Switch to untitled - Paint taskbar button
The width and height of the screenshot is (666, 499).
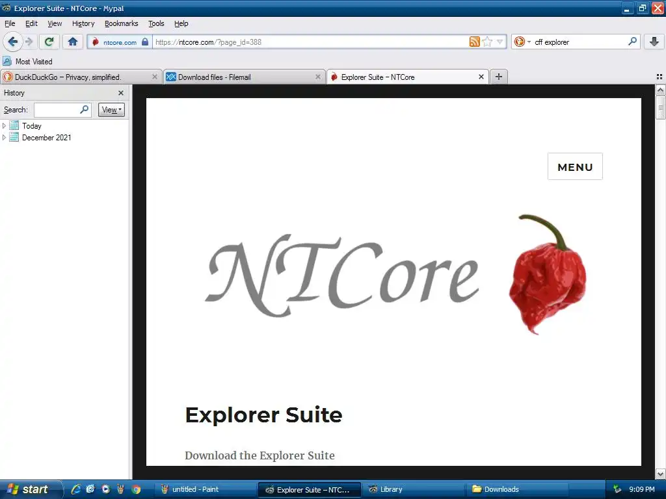tap(205, 489)
